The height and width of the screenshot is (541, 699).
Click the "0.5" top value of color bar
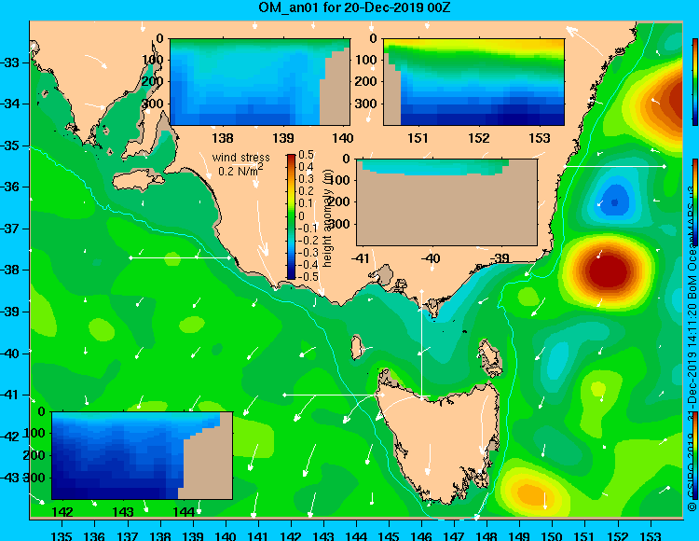pos(306,155)
